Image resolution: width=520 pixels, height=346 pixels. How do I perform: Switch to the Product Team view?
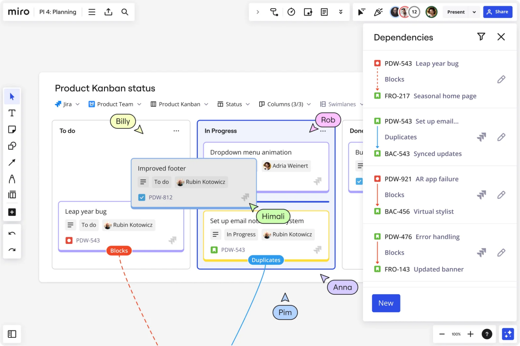115,104
